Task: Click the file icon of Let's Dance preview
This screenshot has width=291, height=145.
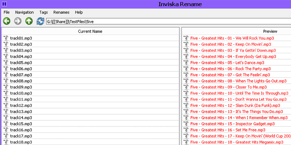Action: click(186, 62)
